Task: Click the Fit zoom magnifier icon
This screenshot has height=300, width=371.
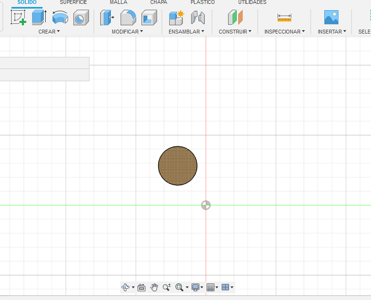Action: click(x=179, y=287)
